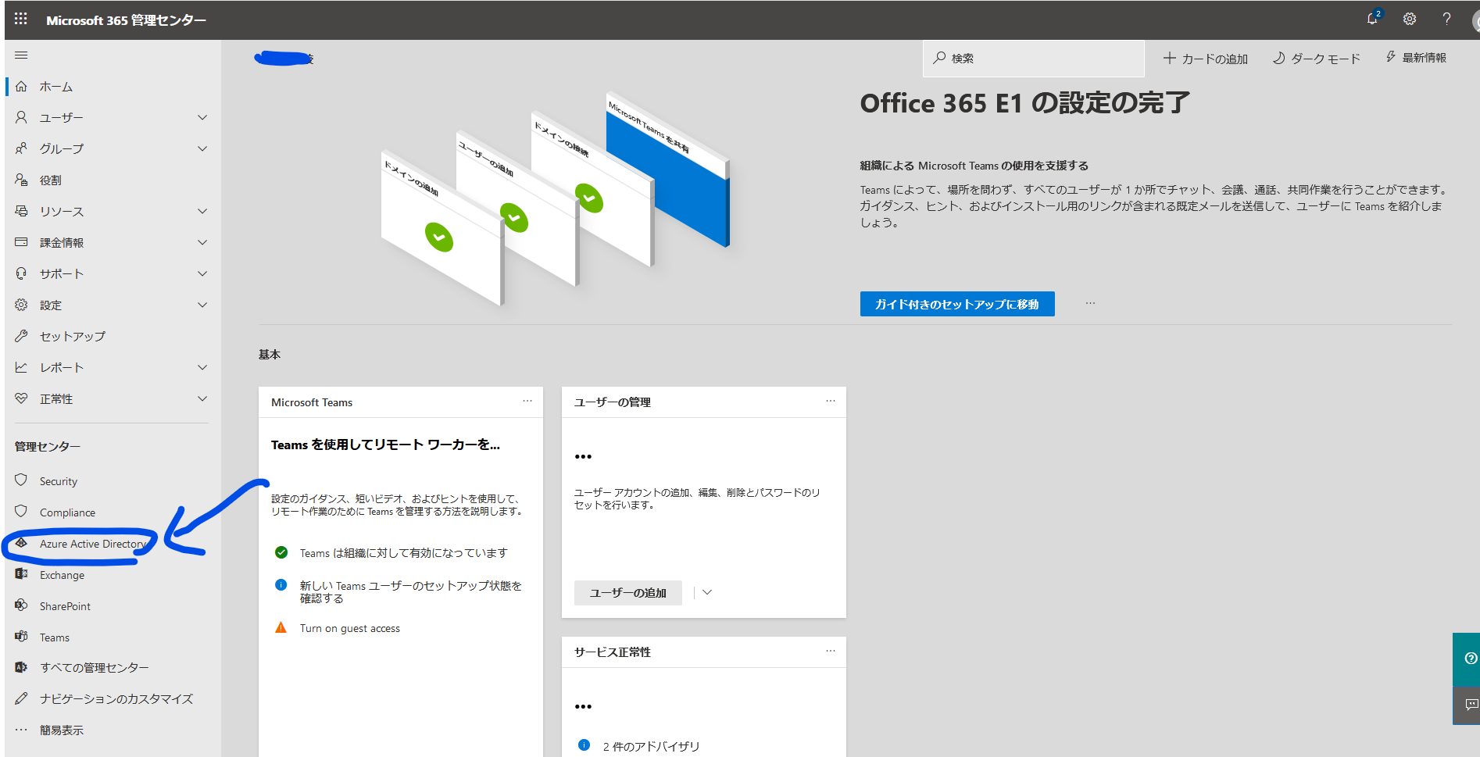Viewport: 1480px width, 757px height.
Task: Open ellipsis menu beside setup guide button
Action: [x=1090, y=303]
